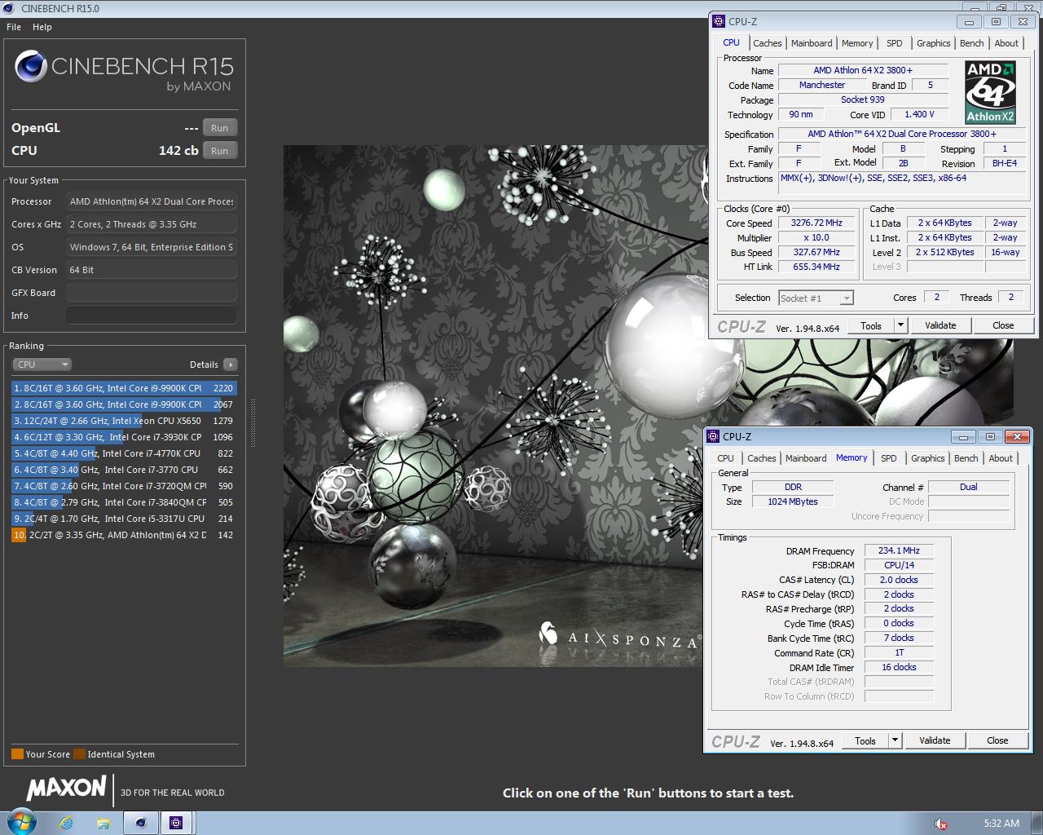1043x835 pixels.
Task: Switch to Mainboard tab in top CPU-Z
Action: click(x=812, y=43)
